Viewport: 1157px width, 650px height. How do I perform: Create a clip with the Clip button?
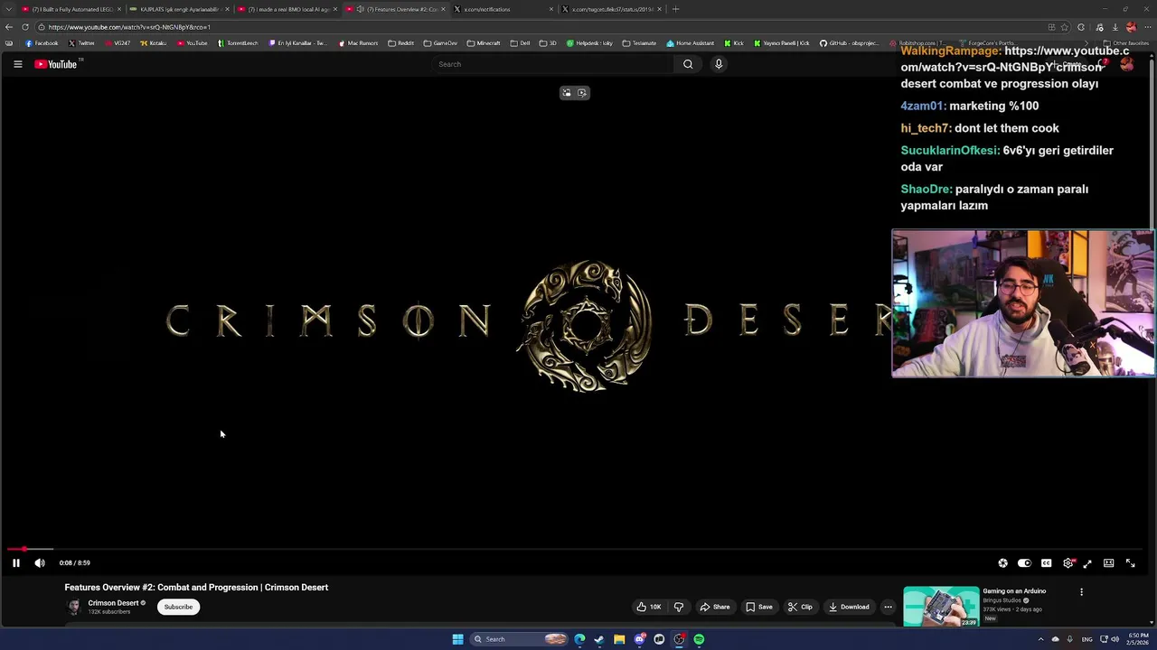tap(800, 607)
